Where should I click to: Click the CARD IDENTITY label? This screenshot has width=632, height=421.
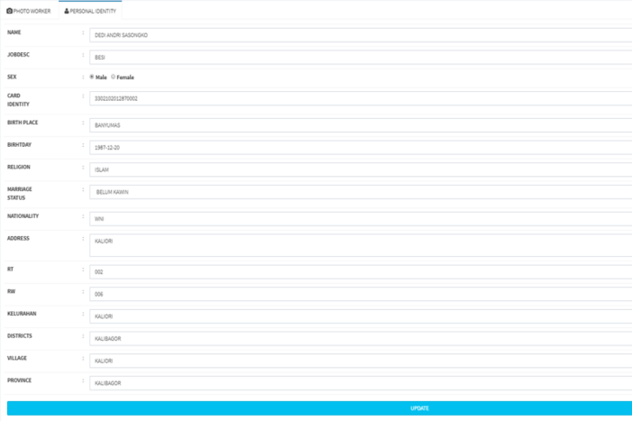tap(18, 100)
